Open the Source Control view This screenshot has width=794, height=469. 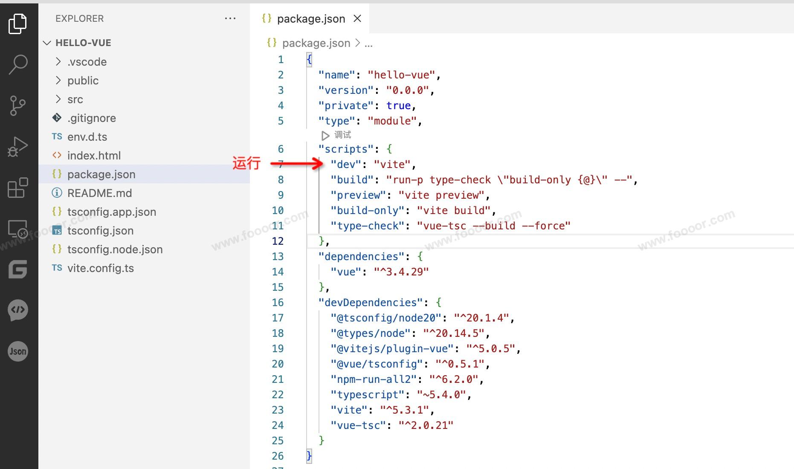[x=17, y=105]
